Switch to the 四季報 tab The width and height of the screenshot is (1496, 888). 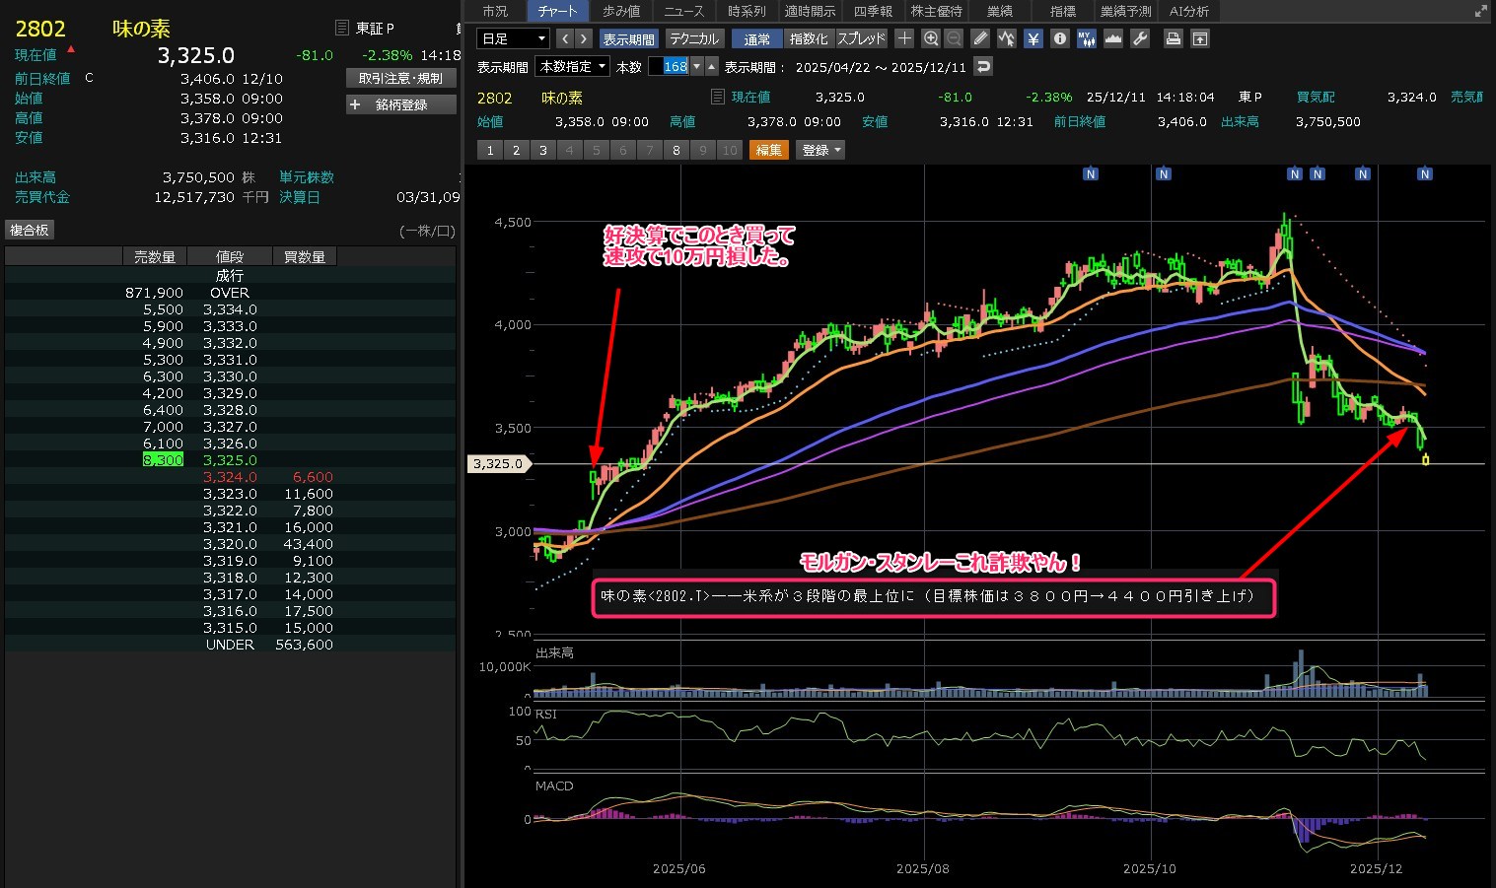(873, 11)
